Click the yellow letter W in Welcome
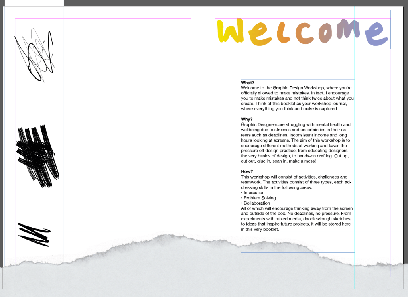Image resolution: width=408 pixels, height=297 pixels. [x=230, y=31]
